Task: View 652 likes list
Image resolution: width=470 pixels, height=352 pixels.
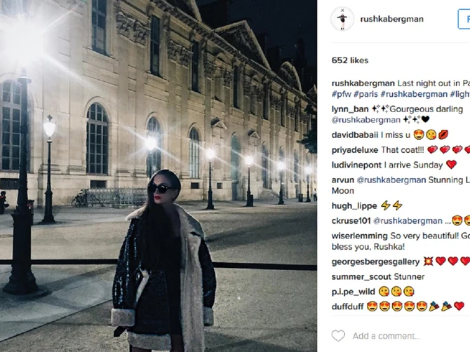Action: click(350, 60)
